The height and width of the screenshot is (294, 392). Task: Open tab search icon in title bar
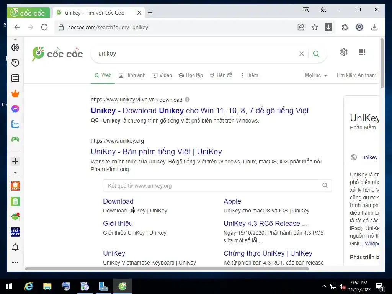[x=306, y=10]
